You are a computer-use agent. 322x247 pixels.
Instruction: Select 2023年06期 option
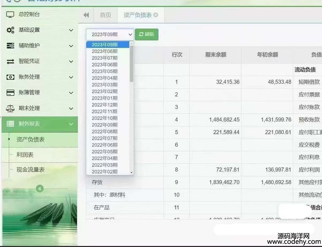click(x=108, y=64)
